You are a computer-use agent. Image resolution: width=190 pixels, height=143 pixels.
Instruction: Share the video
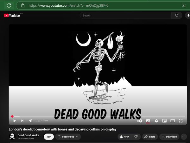(150, 137)
